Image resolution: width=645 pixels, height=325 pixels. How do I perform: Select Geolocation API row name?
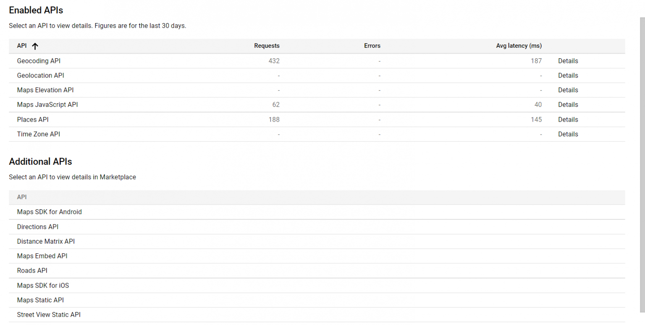[41, 75]
